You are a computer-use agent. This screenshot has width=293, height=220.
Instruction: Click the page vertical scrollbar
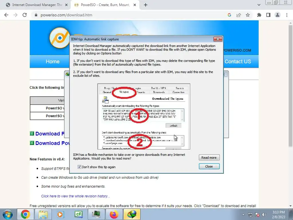291,86
